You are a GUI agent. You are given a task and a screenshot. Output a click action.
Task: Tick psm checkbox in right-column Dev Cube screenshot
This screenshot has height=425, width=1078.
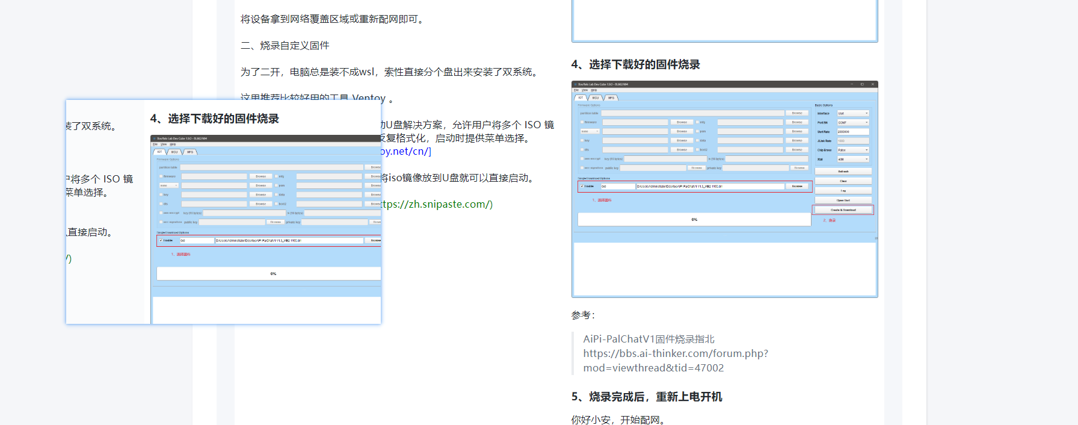pos(697,131)
